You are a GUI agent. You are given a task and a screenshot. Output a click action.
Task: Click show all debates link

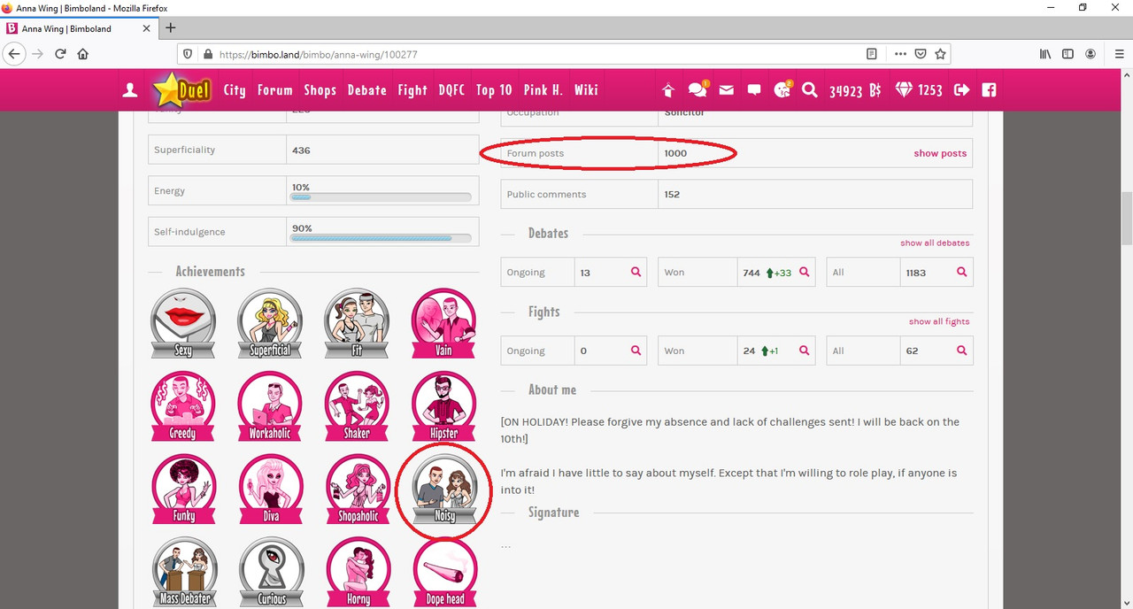click(x=935, y=243)
